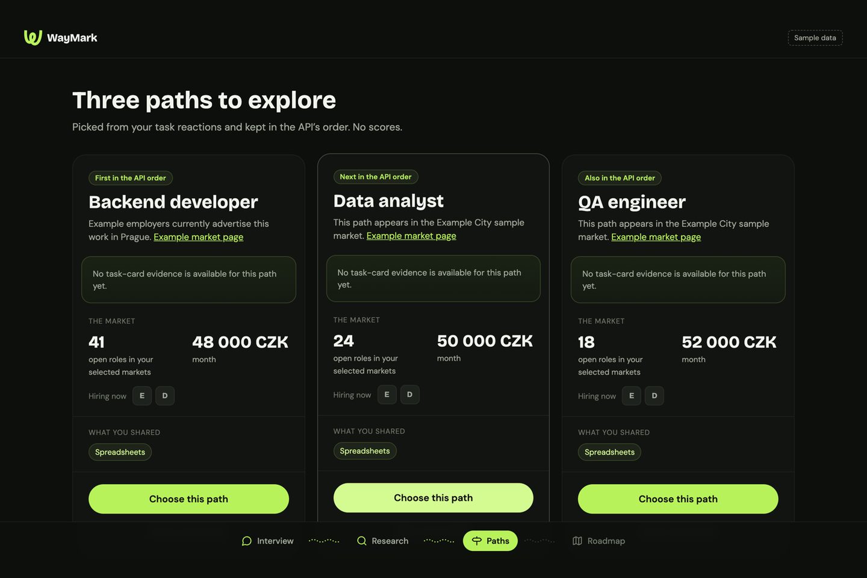This screenshot has width=867, height=578.
Task: Open the Roadmap step
Action: [x=598, y=541]
